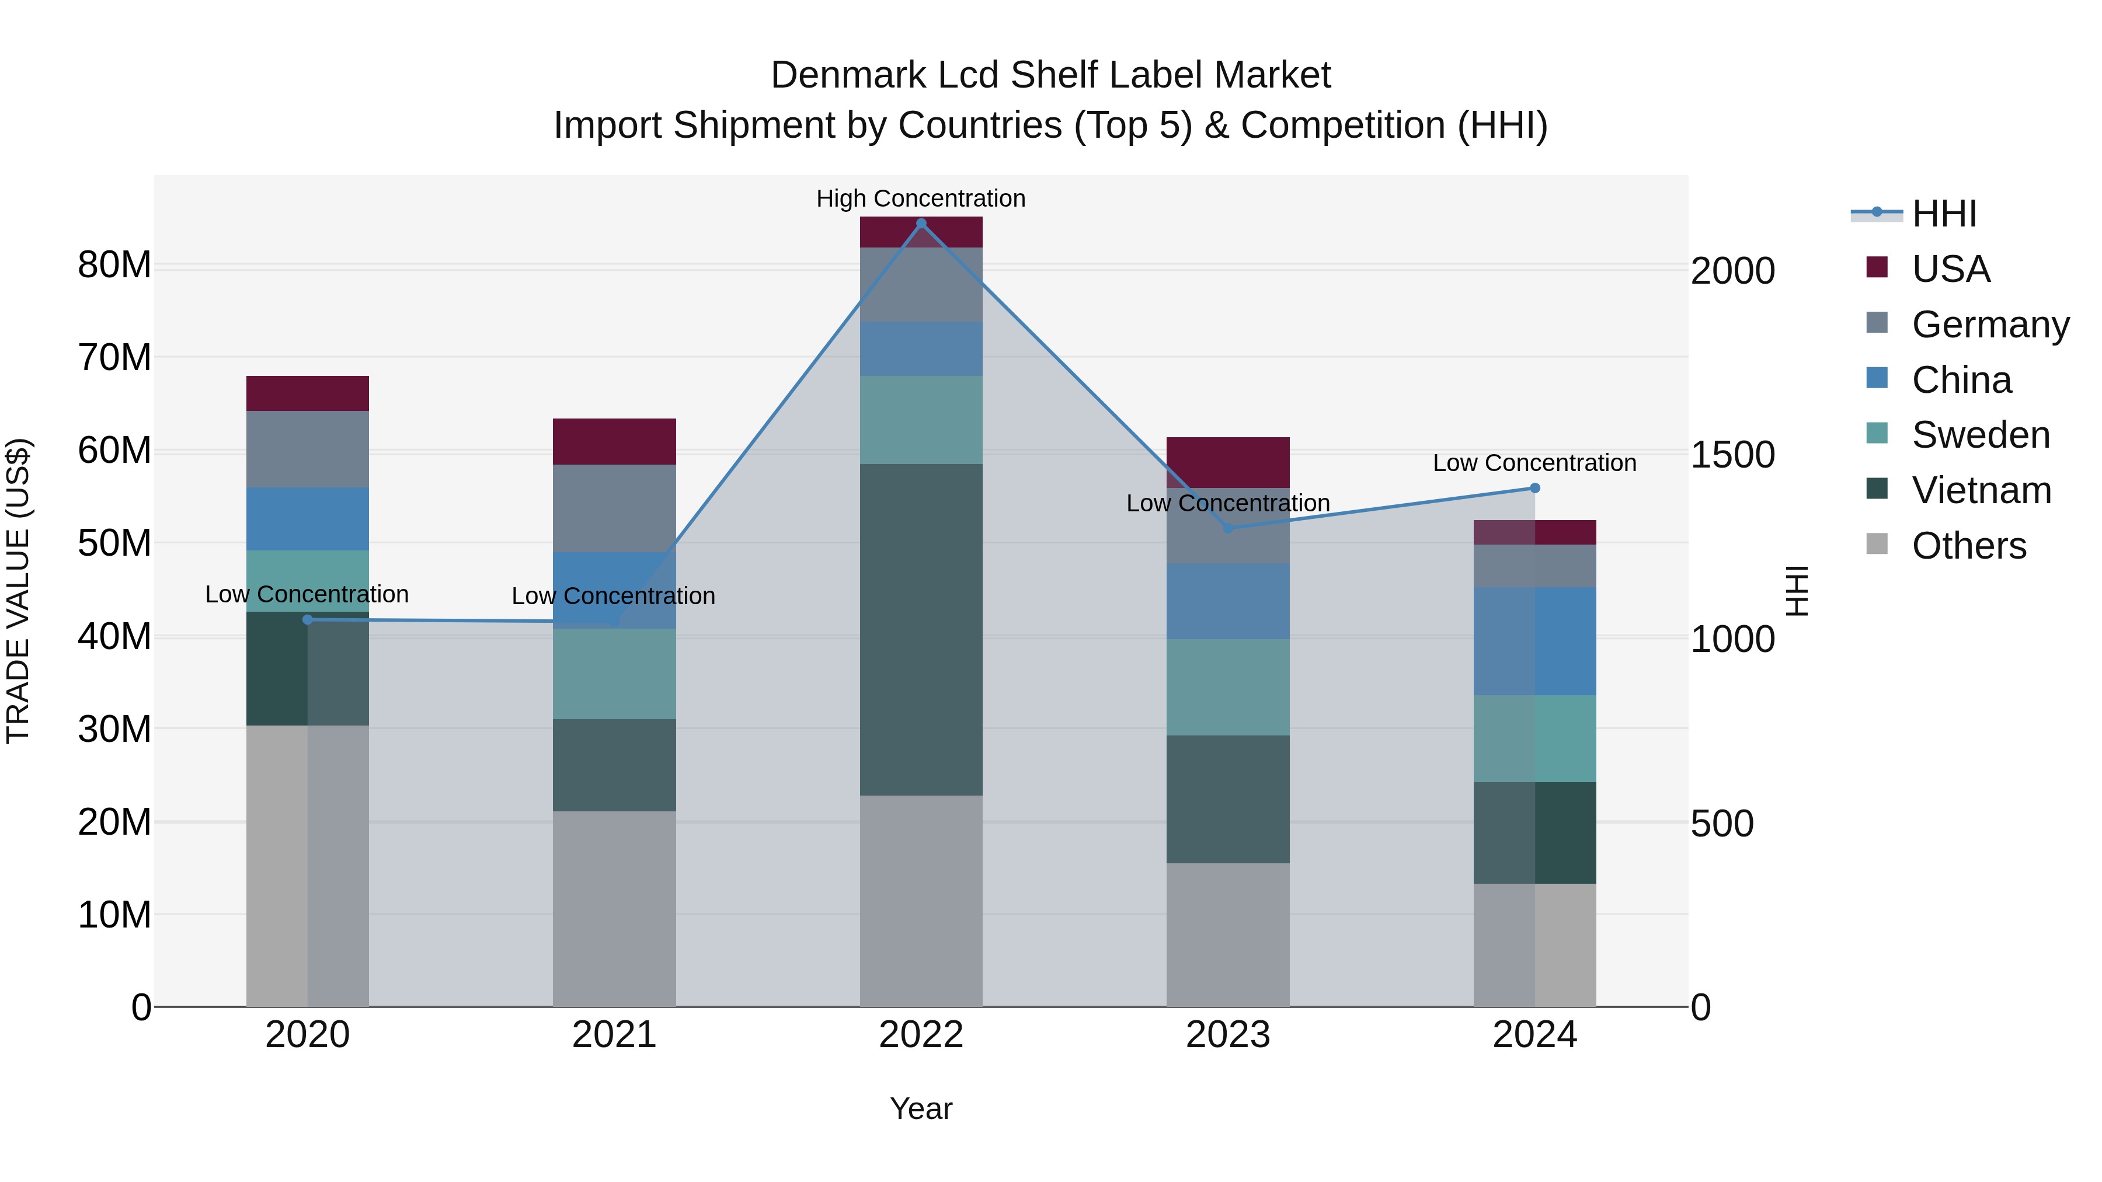Click the 2022 Germany bar segment
The image size is (2102, 1182).
click(921, 285)
